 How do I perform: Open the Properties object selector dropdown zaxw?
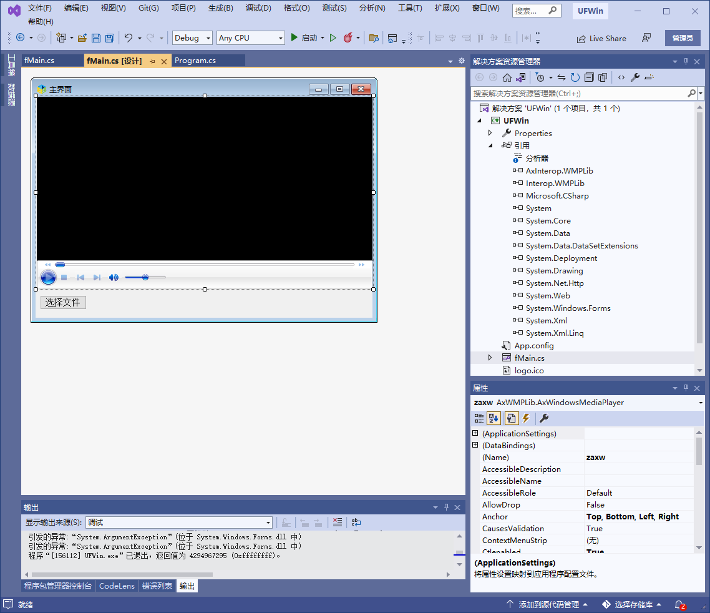pos(588,403)
